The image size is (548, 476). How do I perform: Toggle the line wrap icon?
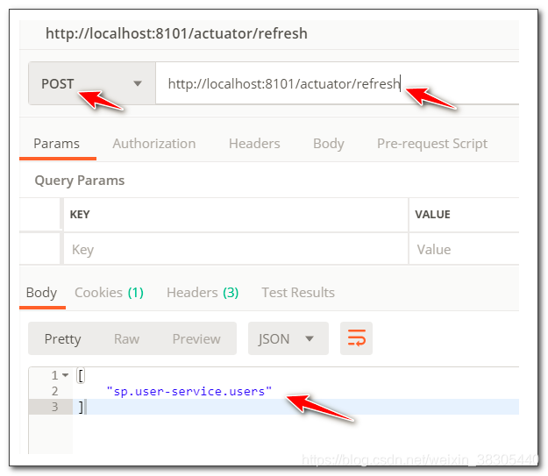[x=357, y=338]
